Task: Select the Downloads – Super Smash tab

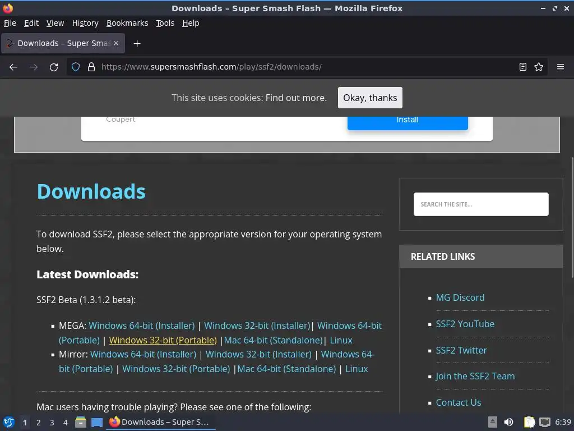Action: [x=63, y=43]
